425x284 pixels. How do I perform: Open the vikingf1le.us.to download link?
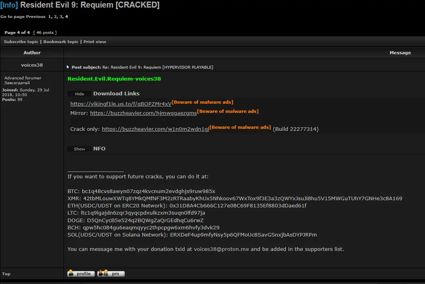(121, 104)
